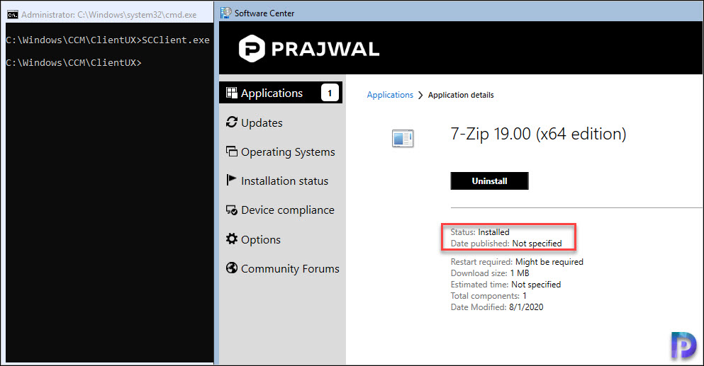
Task: Click the Installation status flag icon
Action: pos(231,180)
